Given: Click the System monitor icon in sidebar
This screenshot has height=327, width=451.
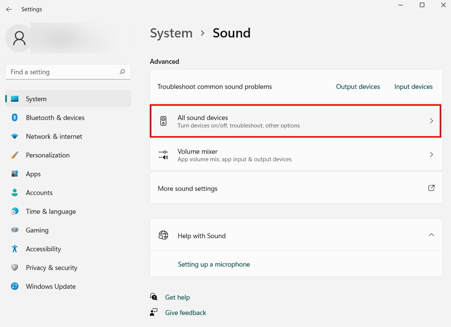Looking at the screenshot, I should 15,99.
